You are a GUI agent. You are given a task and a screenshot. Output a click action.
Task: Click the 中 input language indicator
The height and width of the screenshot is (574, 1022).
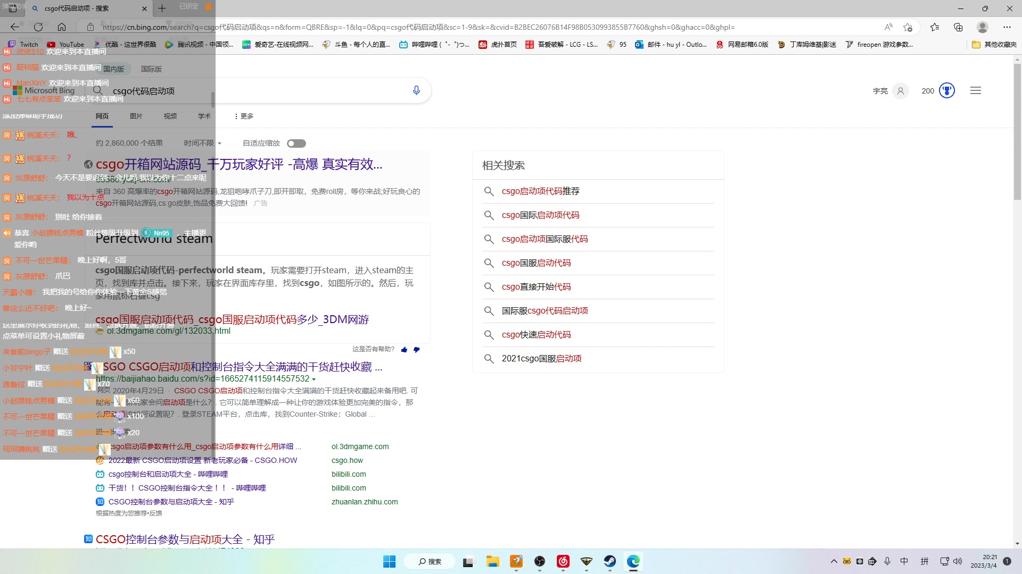pos(904,561)
